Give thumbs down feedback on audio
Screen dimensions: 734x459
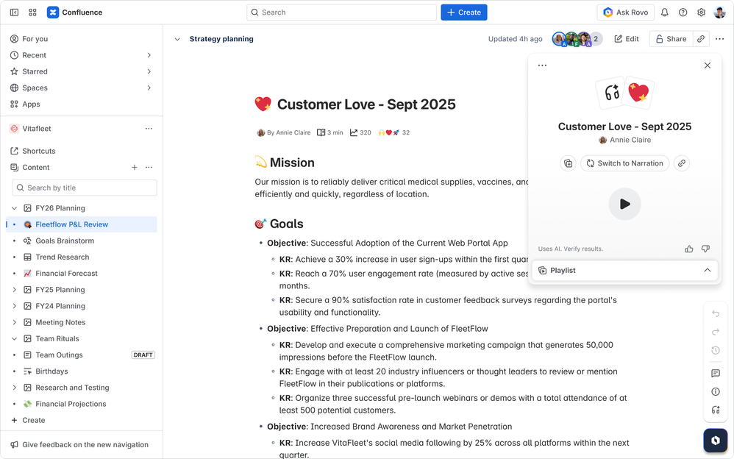(705, 249)
